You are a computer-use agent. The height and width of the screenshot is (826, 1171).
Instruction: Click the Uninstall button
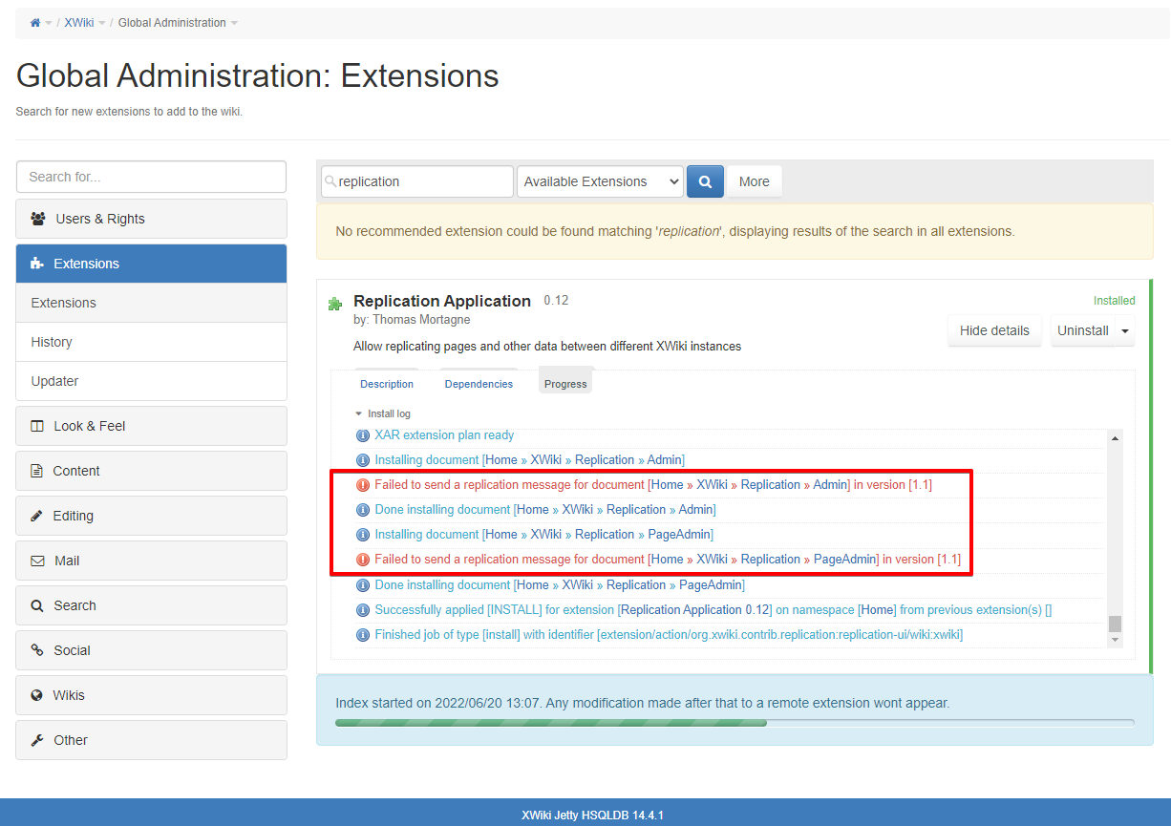(x=1082, y=330)
